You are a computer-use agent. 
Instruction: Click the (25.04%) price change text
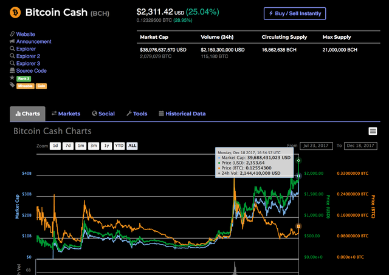point(202,12)
